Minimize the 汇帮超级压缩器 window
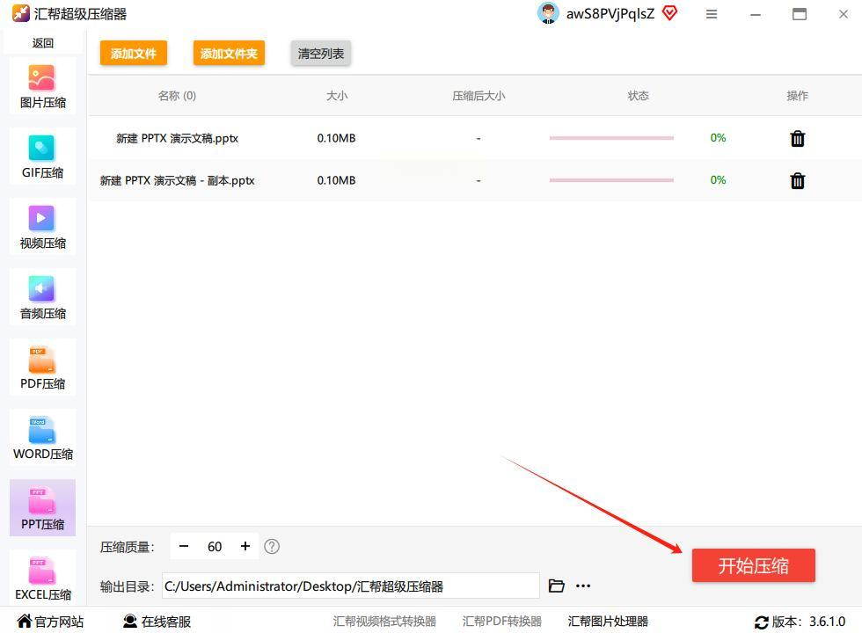This screenshot has height=633, width=862. click(x=756, y=15)
